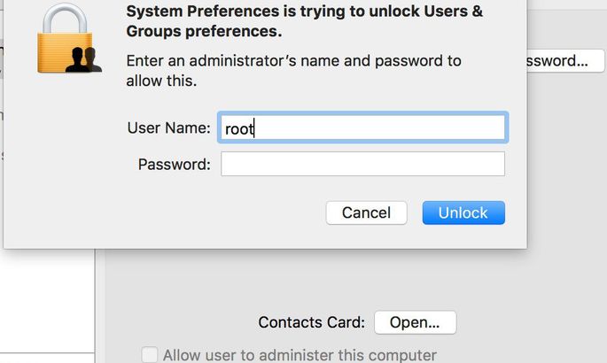Click the golden padlock icon

65,38
